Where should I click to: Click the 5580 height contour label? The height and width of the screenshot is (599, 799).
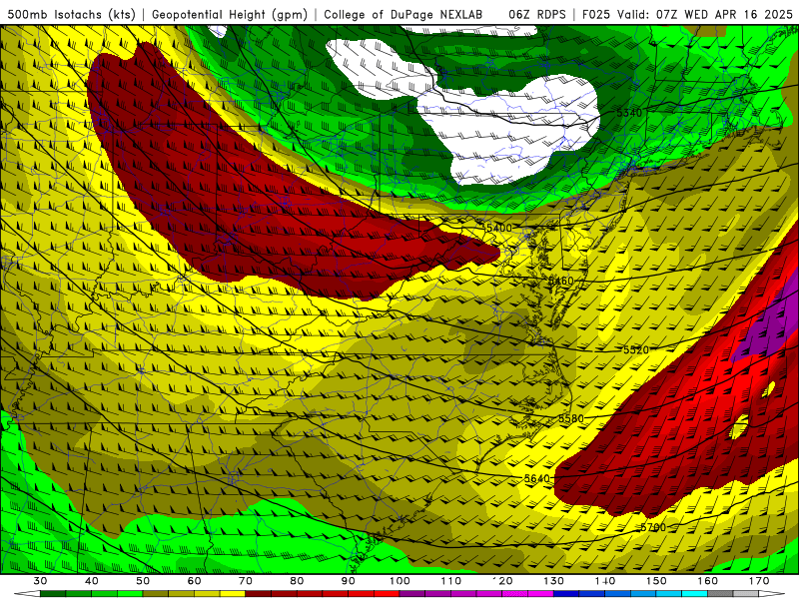[x=570, y=418]
